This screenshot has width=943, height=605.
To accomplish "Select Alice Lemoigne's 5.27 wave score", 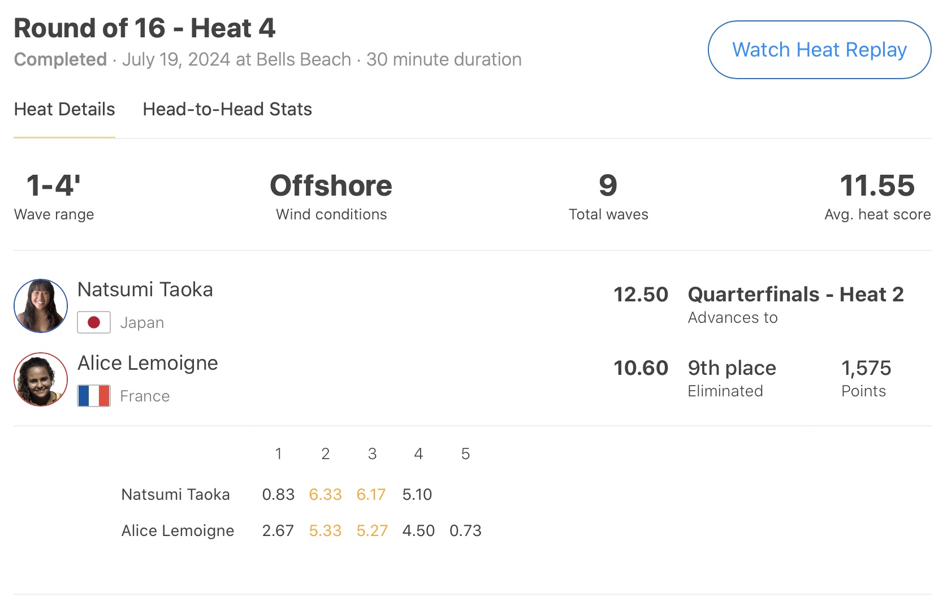I will coord(372,531).
